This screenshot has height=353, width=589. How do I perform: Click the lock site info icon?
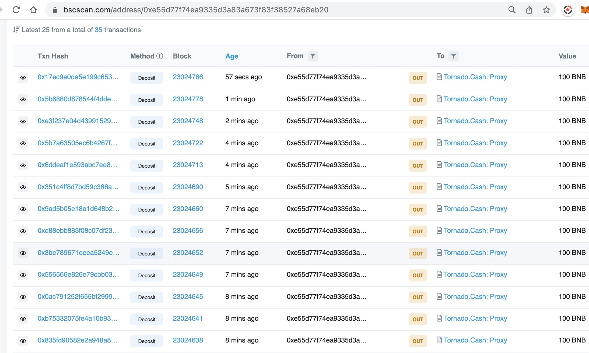tap(55, 10)
